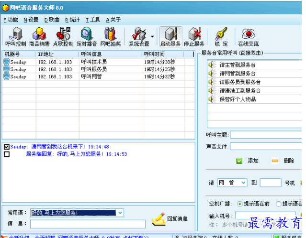
Task: Click speaker icon for 请服务员到服务台
Action: point(212,82)
